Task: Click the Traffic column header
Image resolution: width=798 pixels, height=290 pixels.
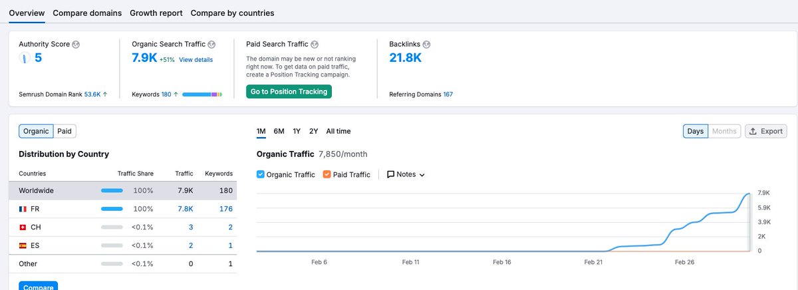Action: pos(184,174)
